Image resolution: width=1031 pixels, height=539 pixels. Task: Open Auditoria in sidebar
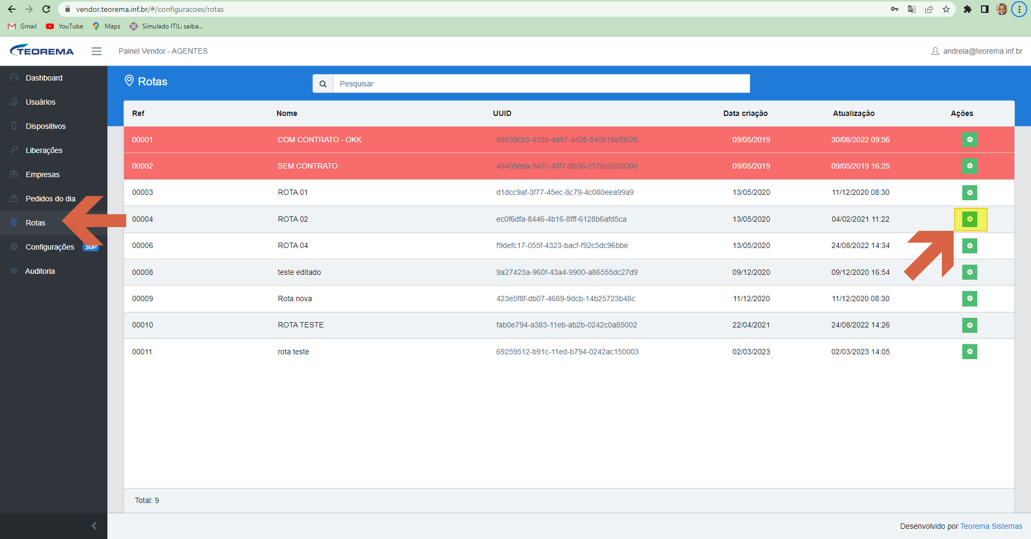54,271
